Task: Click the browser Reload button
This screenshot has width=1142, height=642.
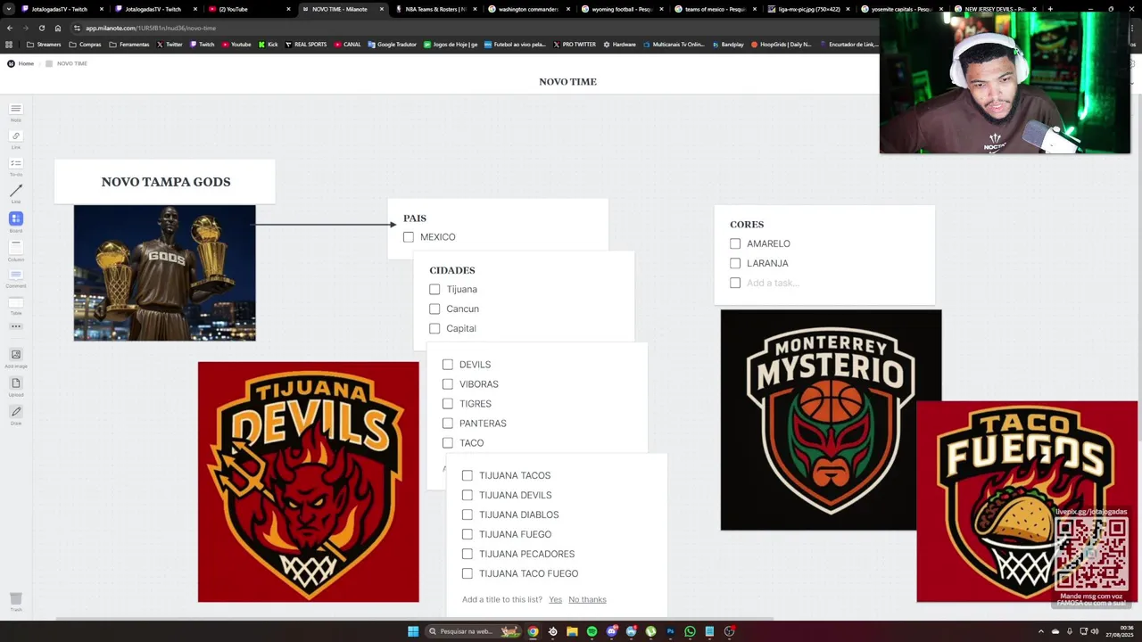Action: 41,28
